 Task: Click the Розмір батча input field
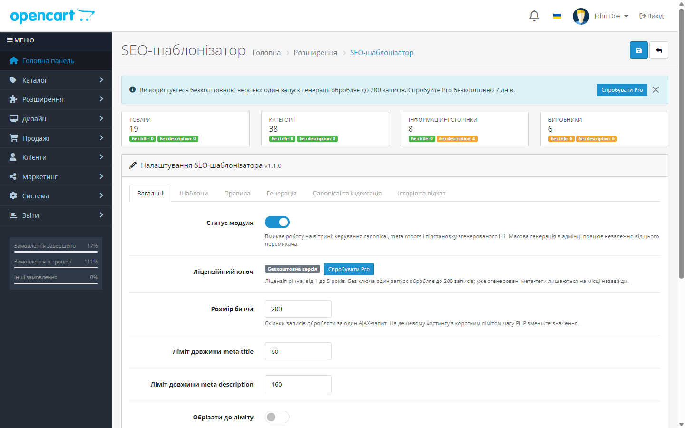[298, 309]
